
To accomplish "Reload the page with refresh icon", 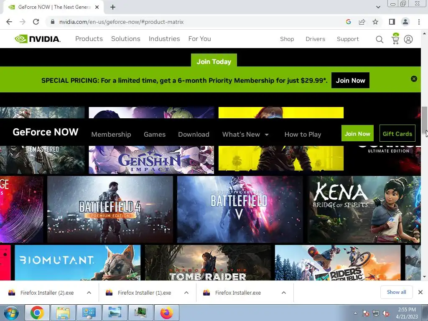I will (x=36, y=22).
